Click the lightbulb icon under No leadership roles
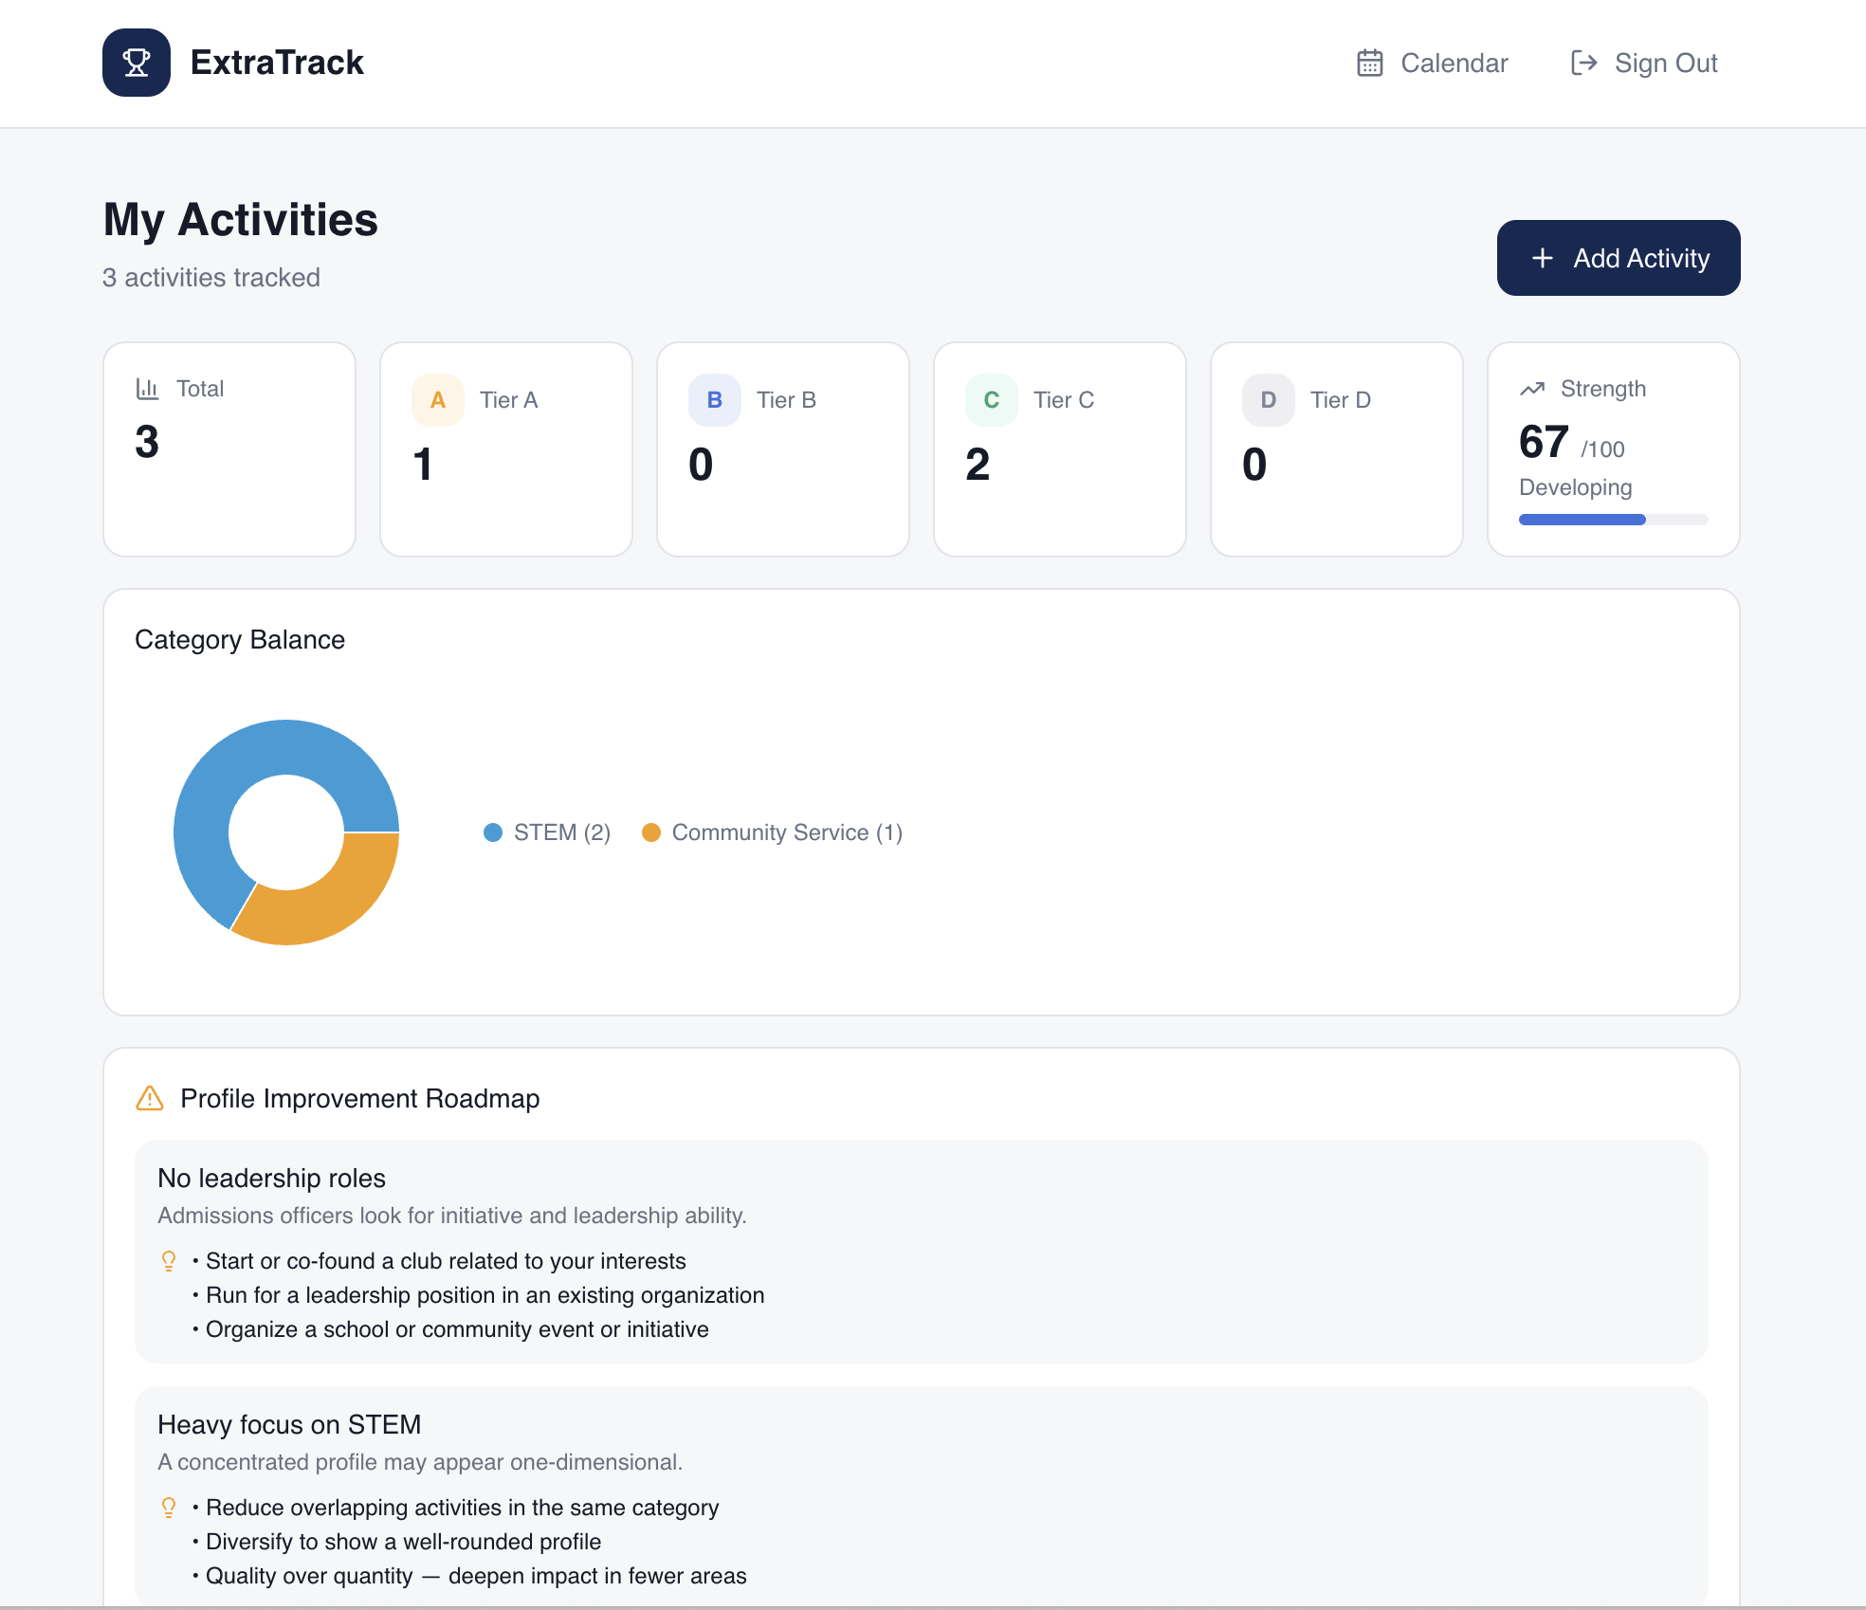The image size is (1866, 1610). (x=170, y=1260)
